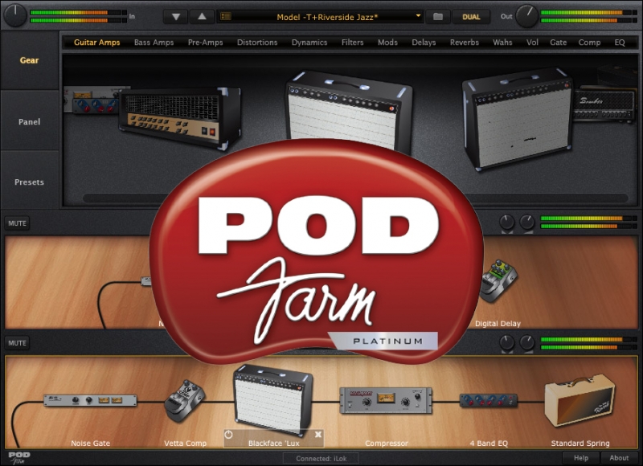Click the Compressor label
Viewport: 643px width, 466px height.
(x=387, y=443)
